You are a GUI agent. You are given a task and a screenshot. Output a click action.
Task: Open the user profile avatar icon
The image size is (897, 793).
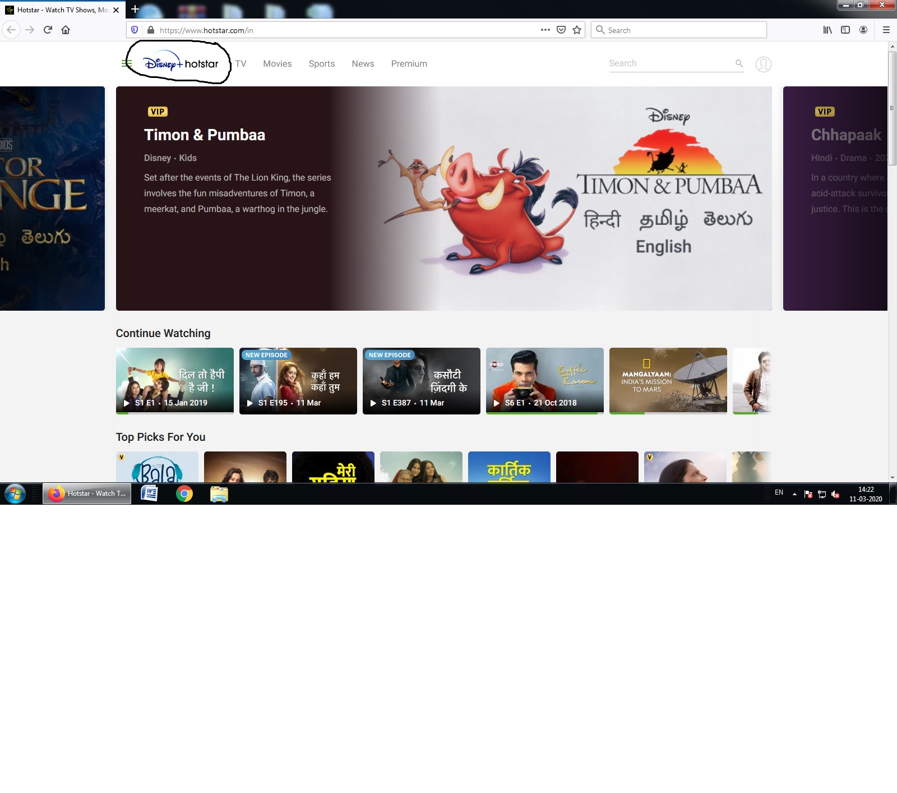click(x=763, y=64)
